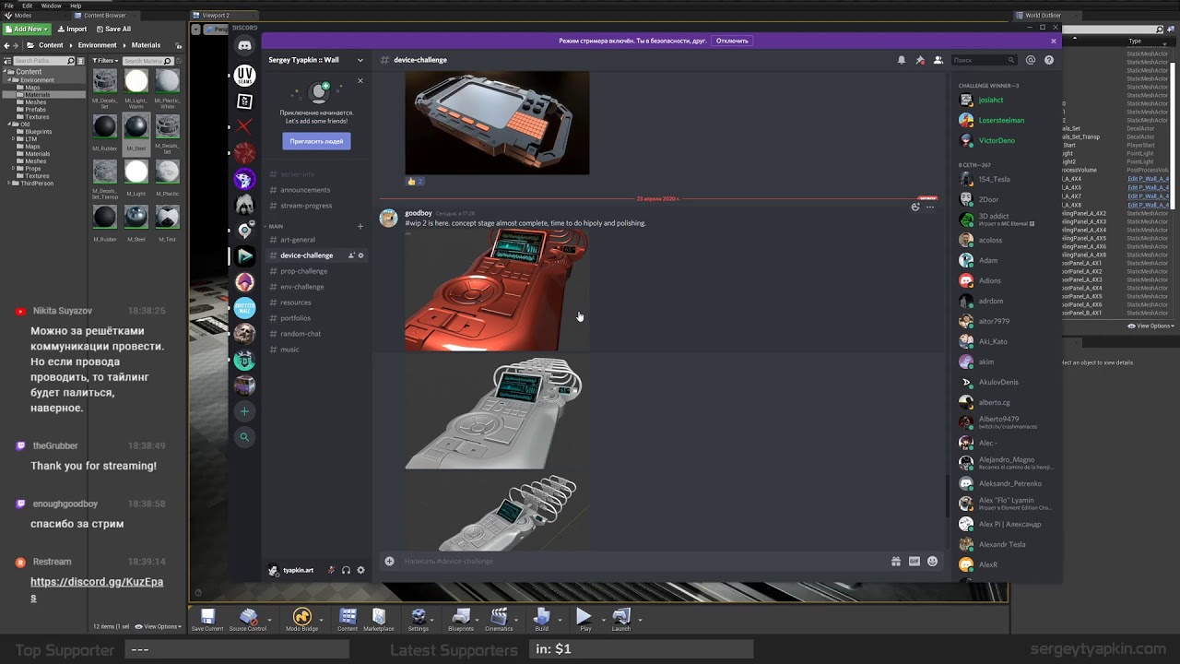Open Discord home icon
This screenshot has width=1180, height=664.
click(x=244, y=46)
